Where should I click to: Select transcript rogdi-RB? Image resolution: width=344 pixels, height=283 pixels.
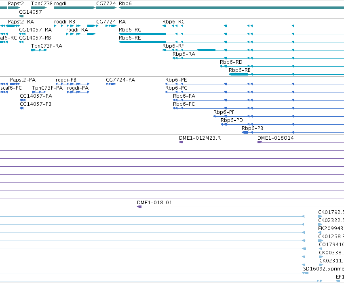tap(65, 22)
